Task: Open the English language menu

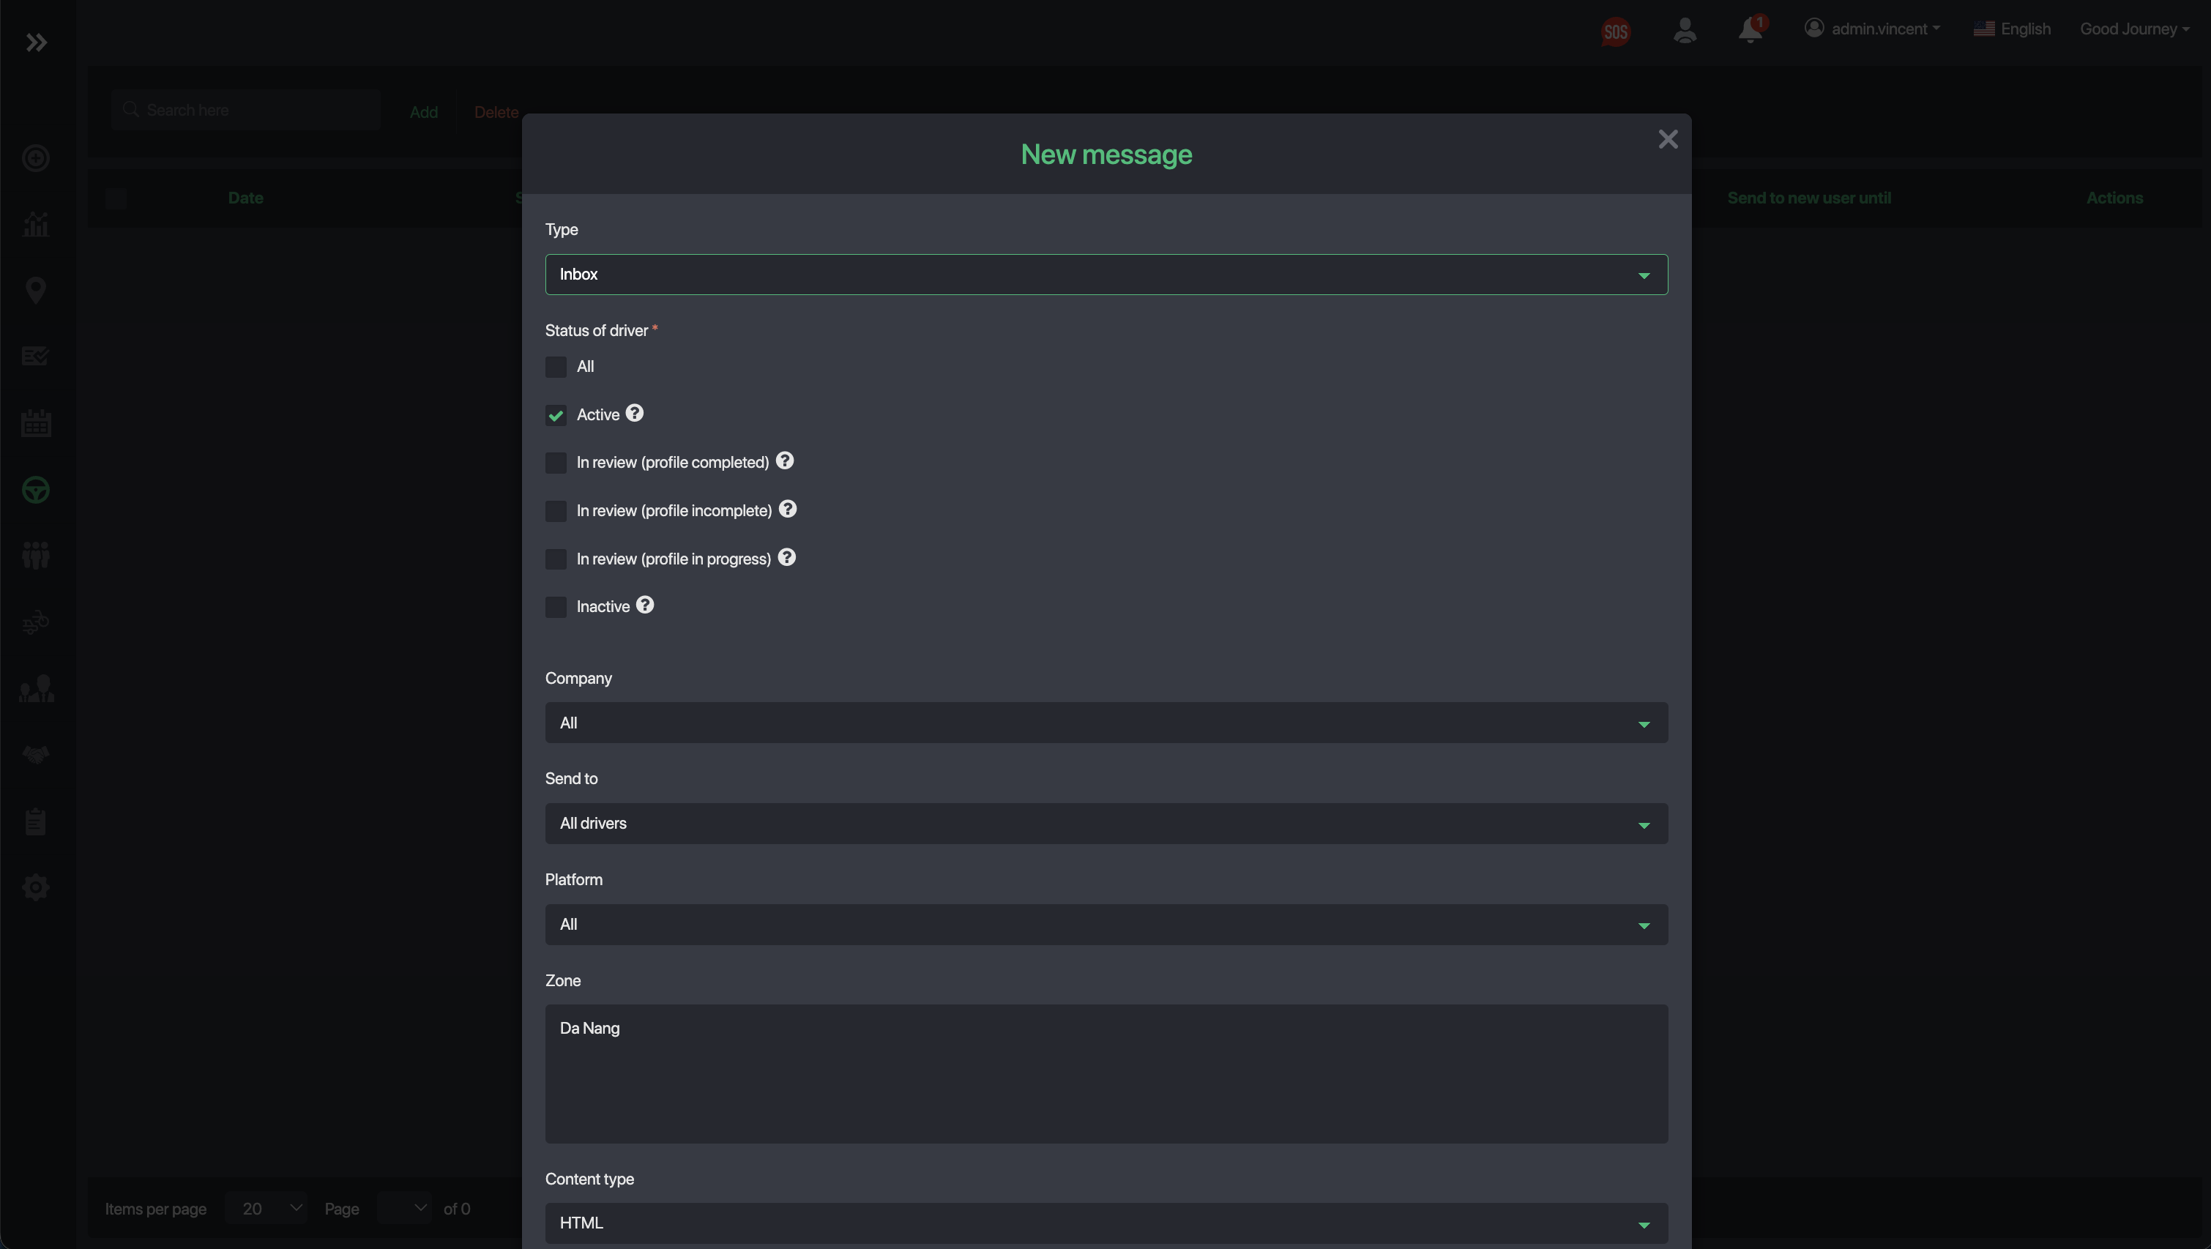Action: [2012, 29]
